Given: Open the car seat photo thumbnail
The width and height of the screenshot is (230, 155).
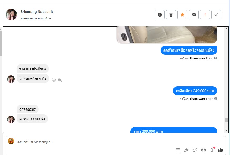Looking at the screenshot, I should 167,35.
